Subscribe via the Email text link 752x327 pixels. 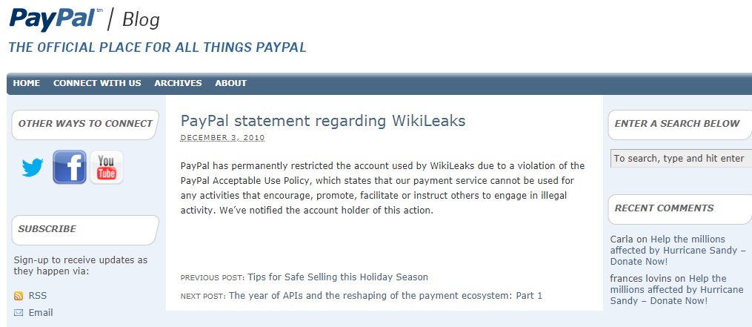[x=41, y=313]
